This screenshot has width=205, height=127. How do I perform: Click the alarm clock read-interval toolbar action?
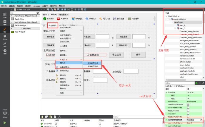(77, 19)
